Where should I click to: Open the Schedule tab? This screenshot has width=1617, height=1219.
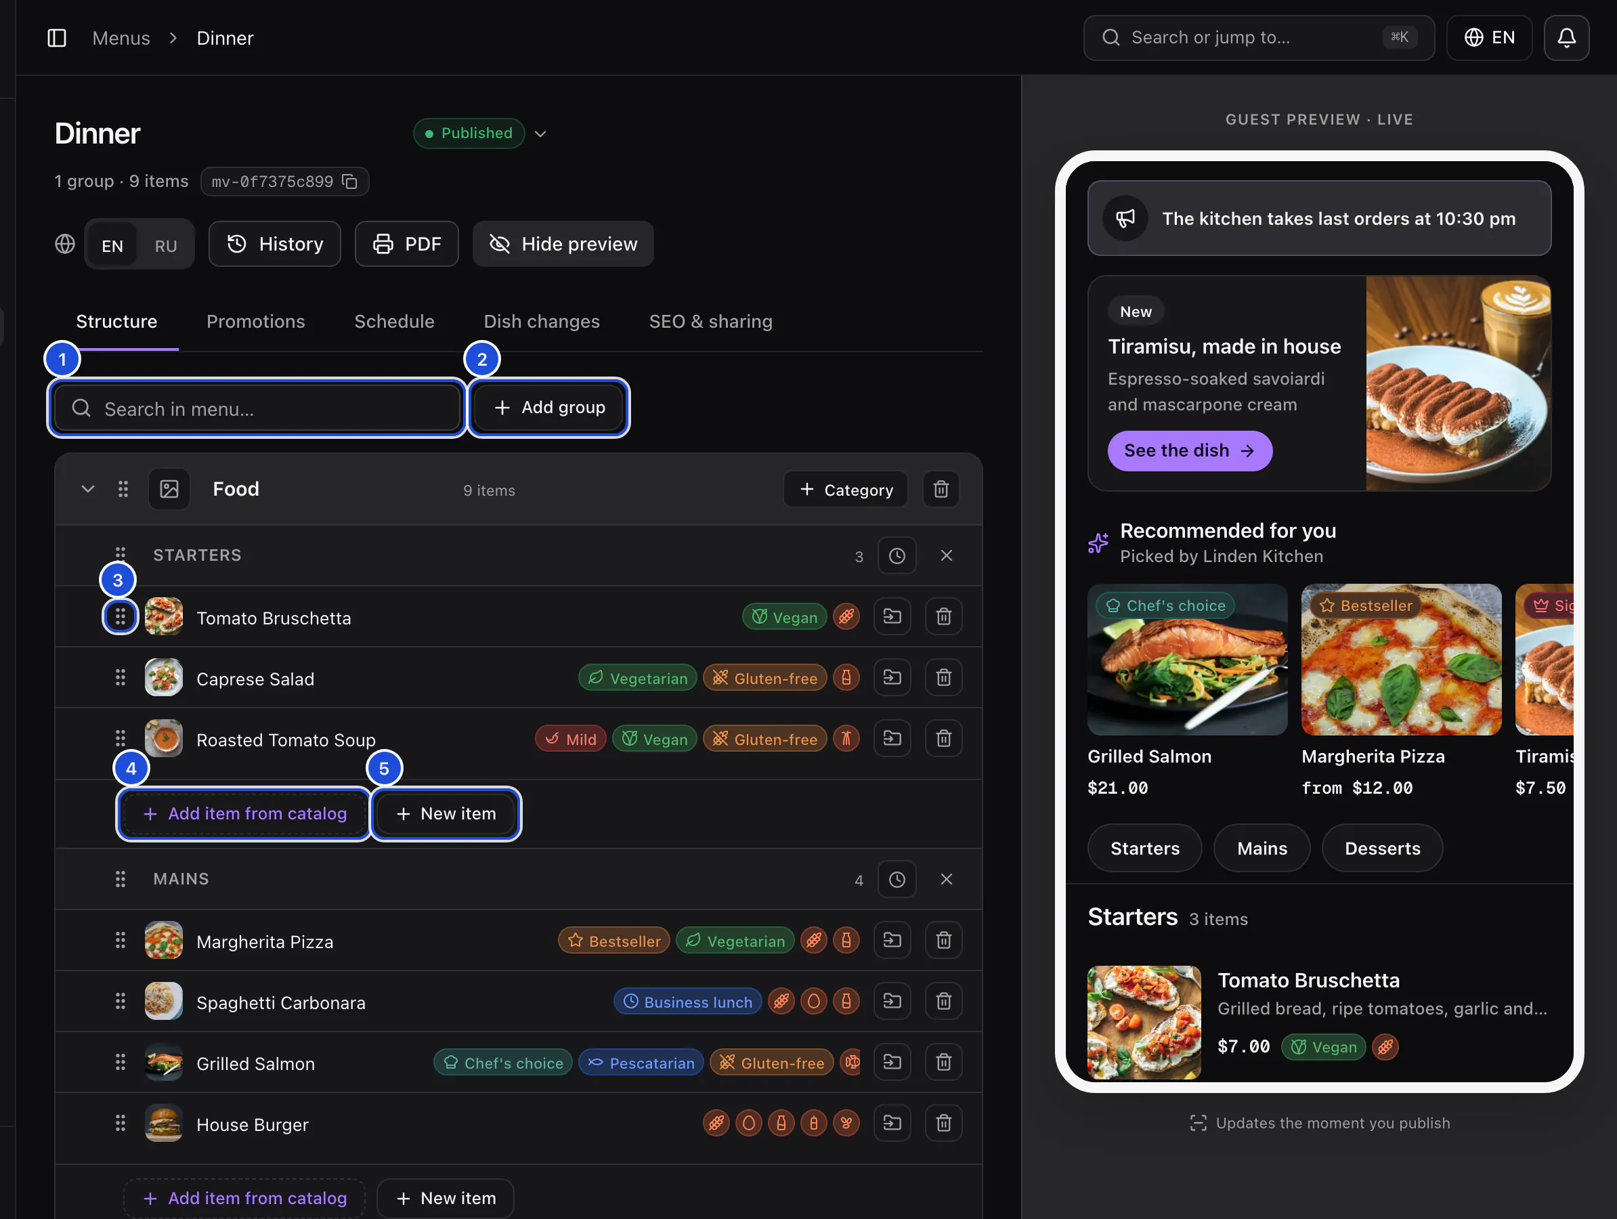click(394, 322)
